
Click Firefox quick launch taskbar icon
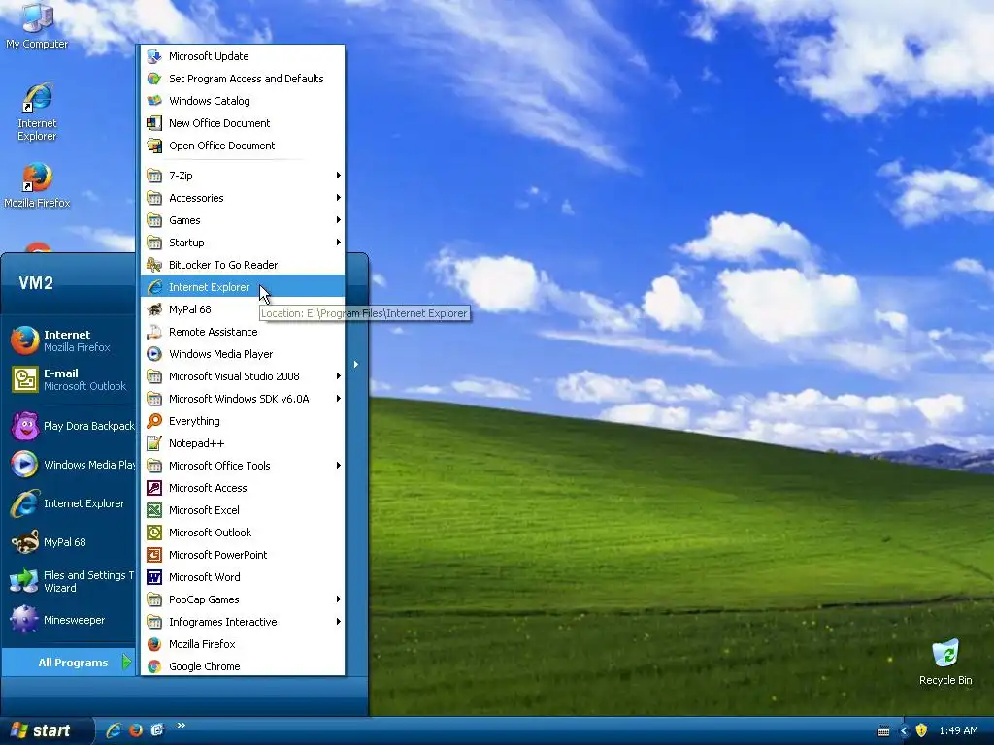coord(136,730)
